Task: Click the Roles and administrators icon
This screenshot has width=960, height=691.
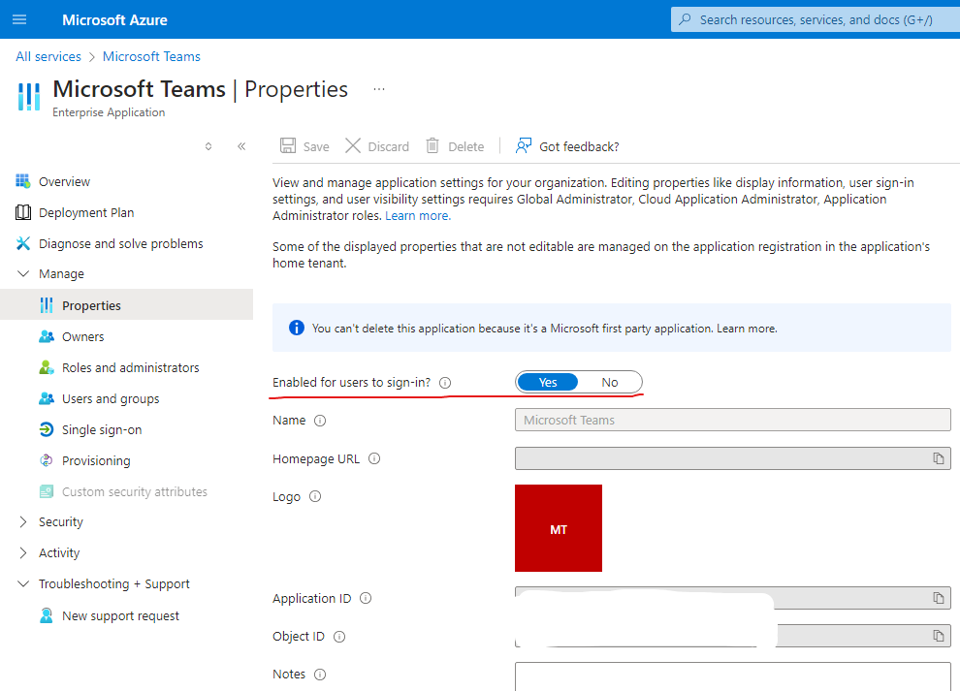Action: [x=46, y=367]
